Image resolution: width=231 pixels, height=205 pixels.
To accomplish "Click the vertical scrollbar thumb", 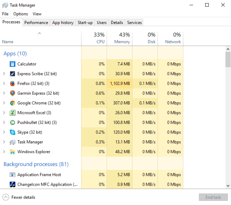I will (228, 59).
